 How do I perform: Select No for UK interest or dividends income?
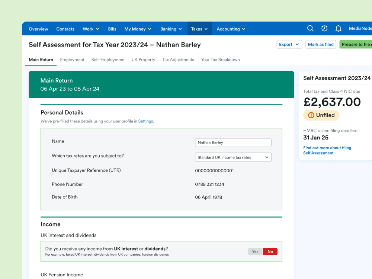click(x=270, y=251)
